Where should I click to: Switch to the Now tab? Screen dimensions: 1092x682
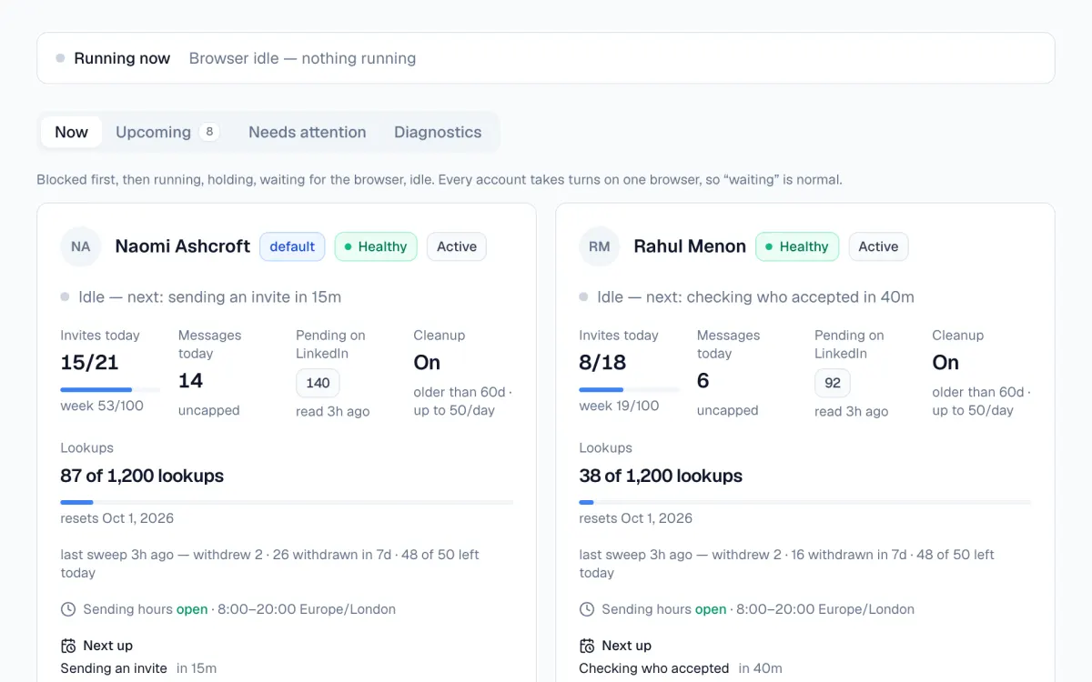(71, 132)
